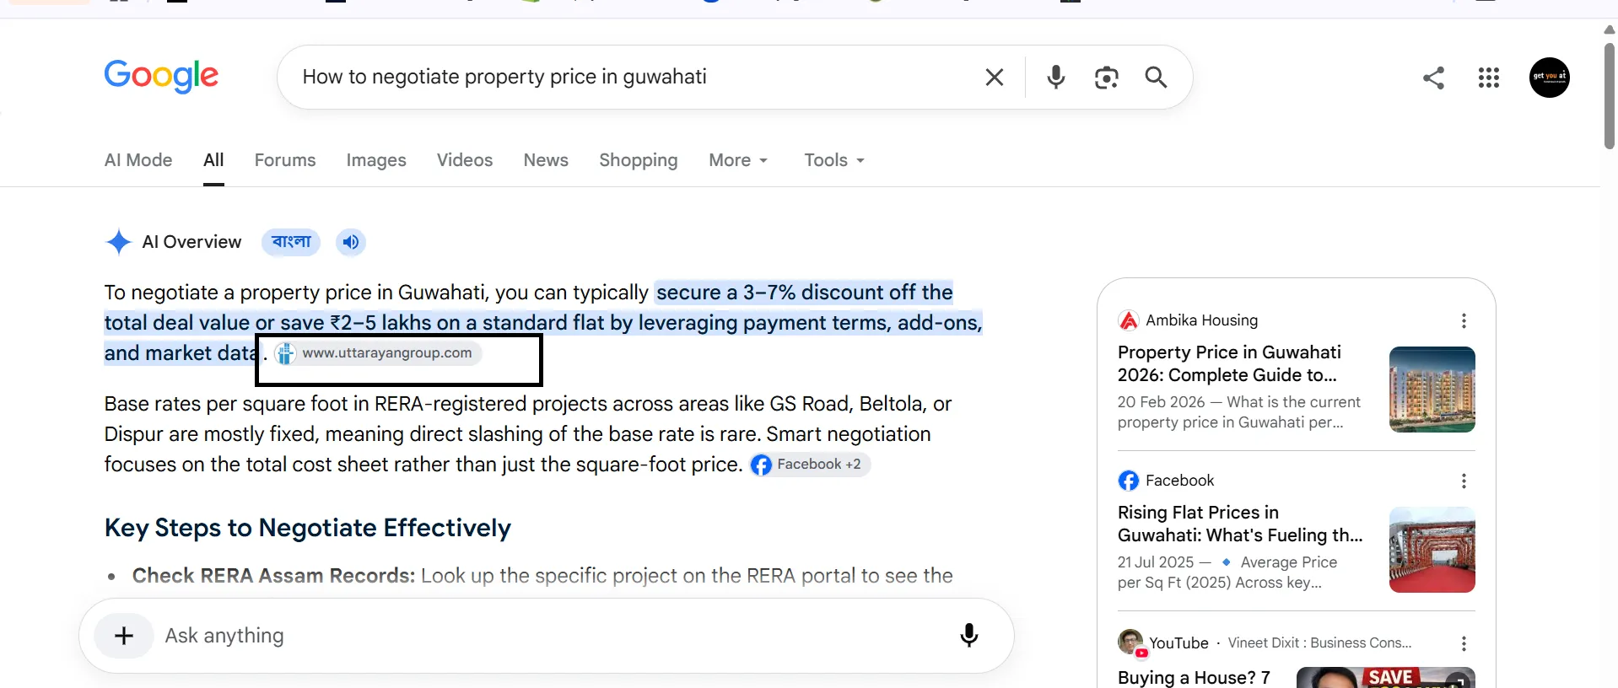
Task: Select the Videos tab
Action: [465, 160]
